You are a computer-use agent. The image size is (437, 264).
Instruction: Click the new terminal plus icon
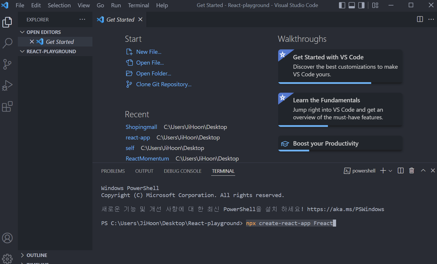tap(383, 171)
